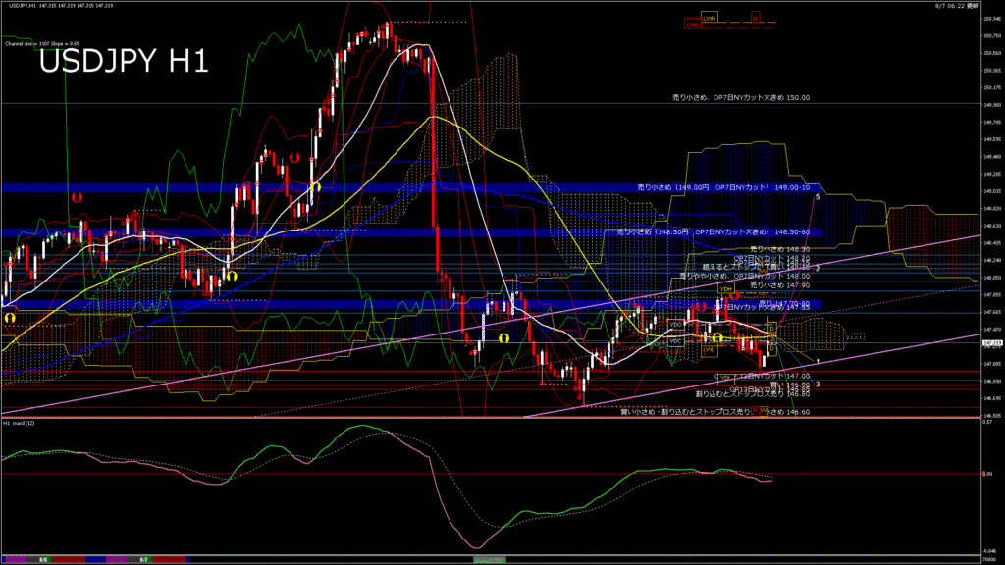This screenshot has height=565, width=1005.
Task: Click the 8/7 date marker on the time axis
Action: tap(143, 559)
